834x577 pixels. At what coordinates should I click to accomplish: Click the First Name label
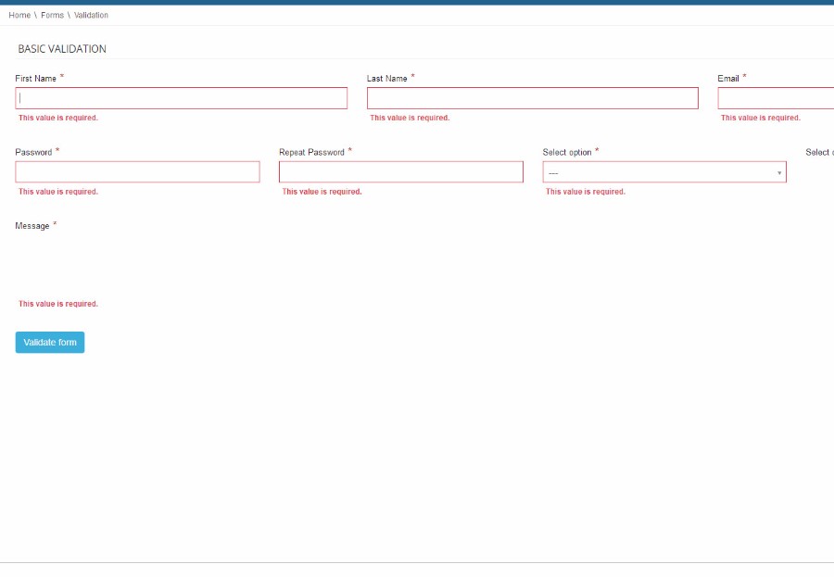pyautogui.click(x=35, y=78)
